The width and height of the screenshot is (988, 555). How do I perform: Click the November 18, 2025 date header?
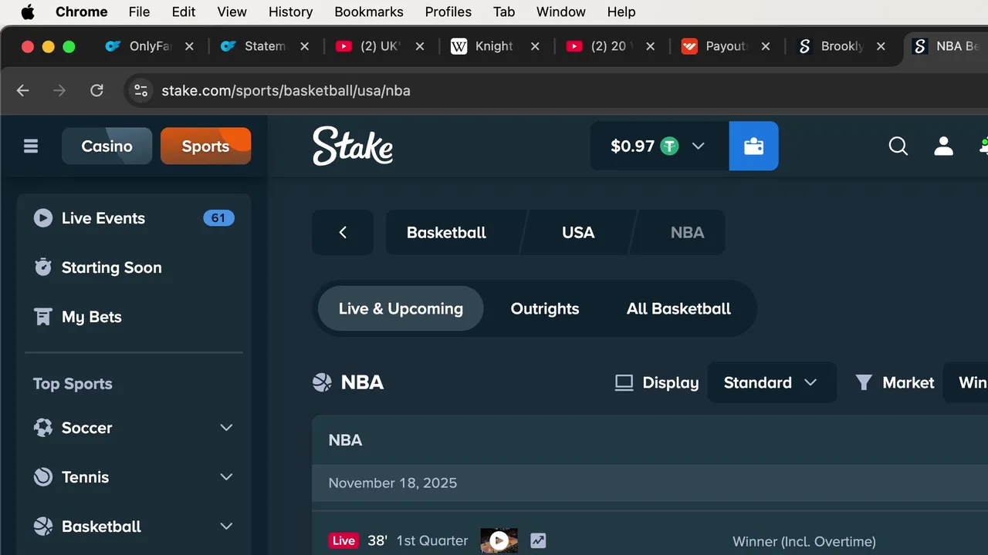point(393,483)
